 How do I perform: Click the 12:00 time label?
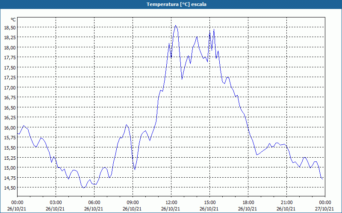(171, 203)
